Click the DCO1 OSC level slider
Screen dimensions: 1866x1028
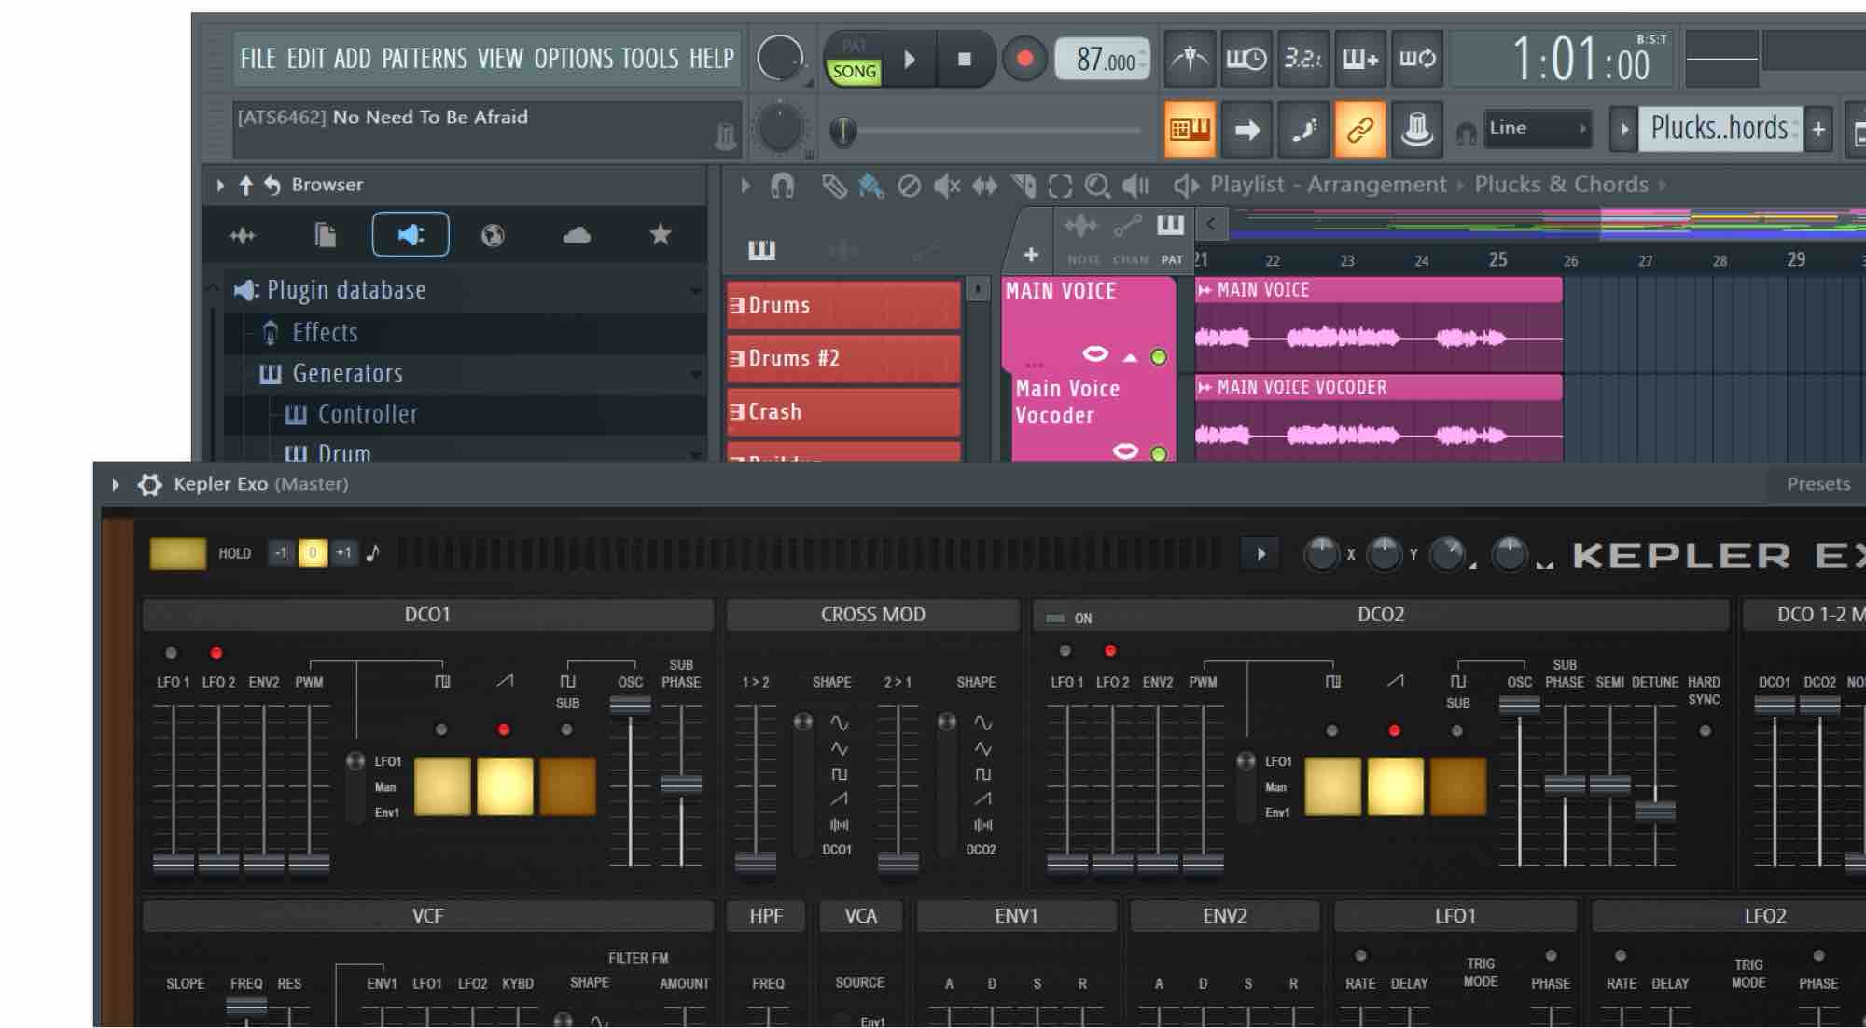point(631,706)
